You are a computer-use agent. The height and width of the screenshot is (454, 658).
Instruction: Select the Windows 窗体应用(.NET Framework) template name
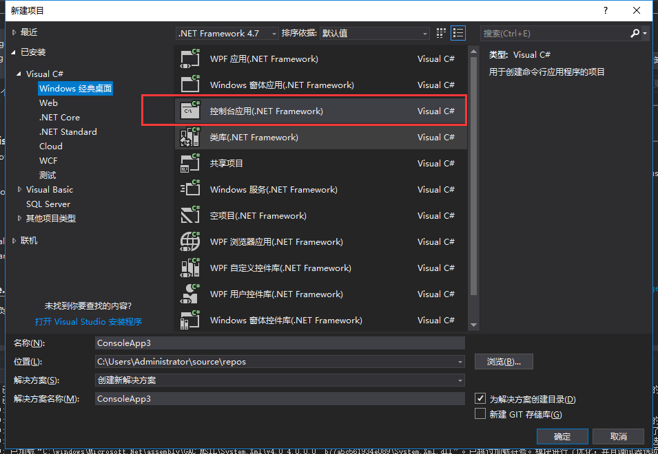282,85
